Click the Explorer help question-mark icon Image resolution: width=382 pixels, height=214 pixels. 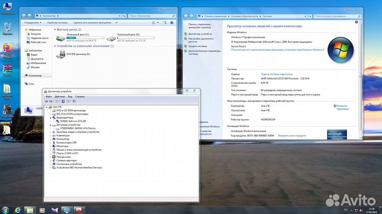[172, 23]
